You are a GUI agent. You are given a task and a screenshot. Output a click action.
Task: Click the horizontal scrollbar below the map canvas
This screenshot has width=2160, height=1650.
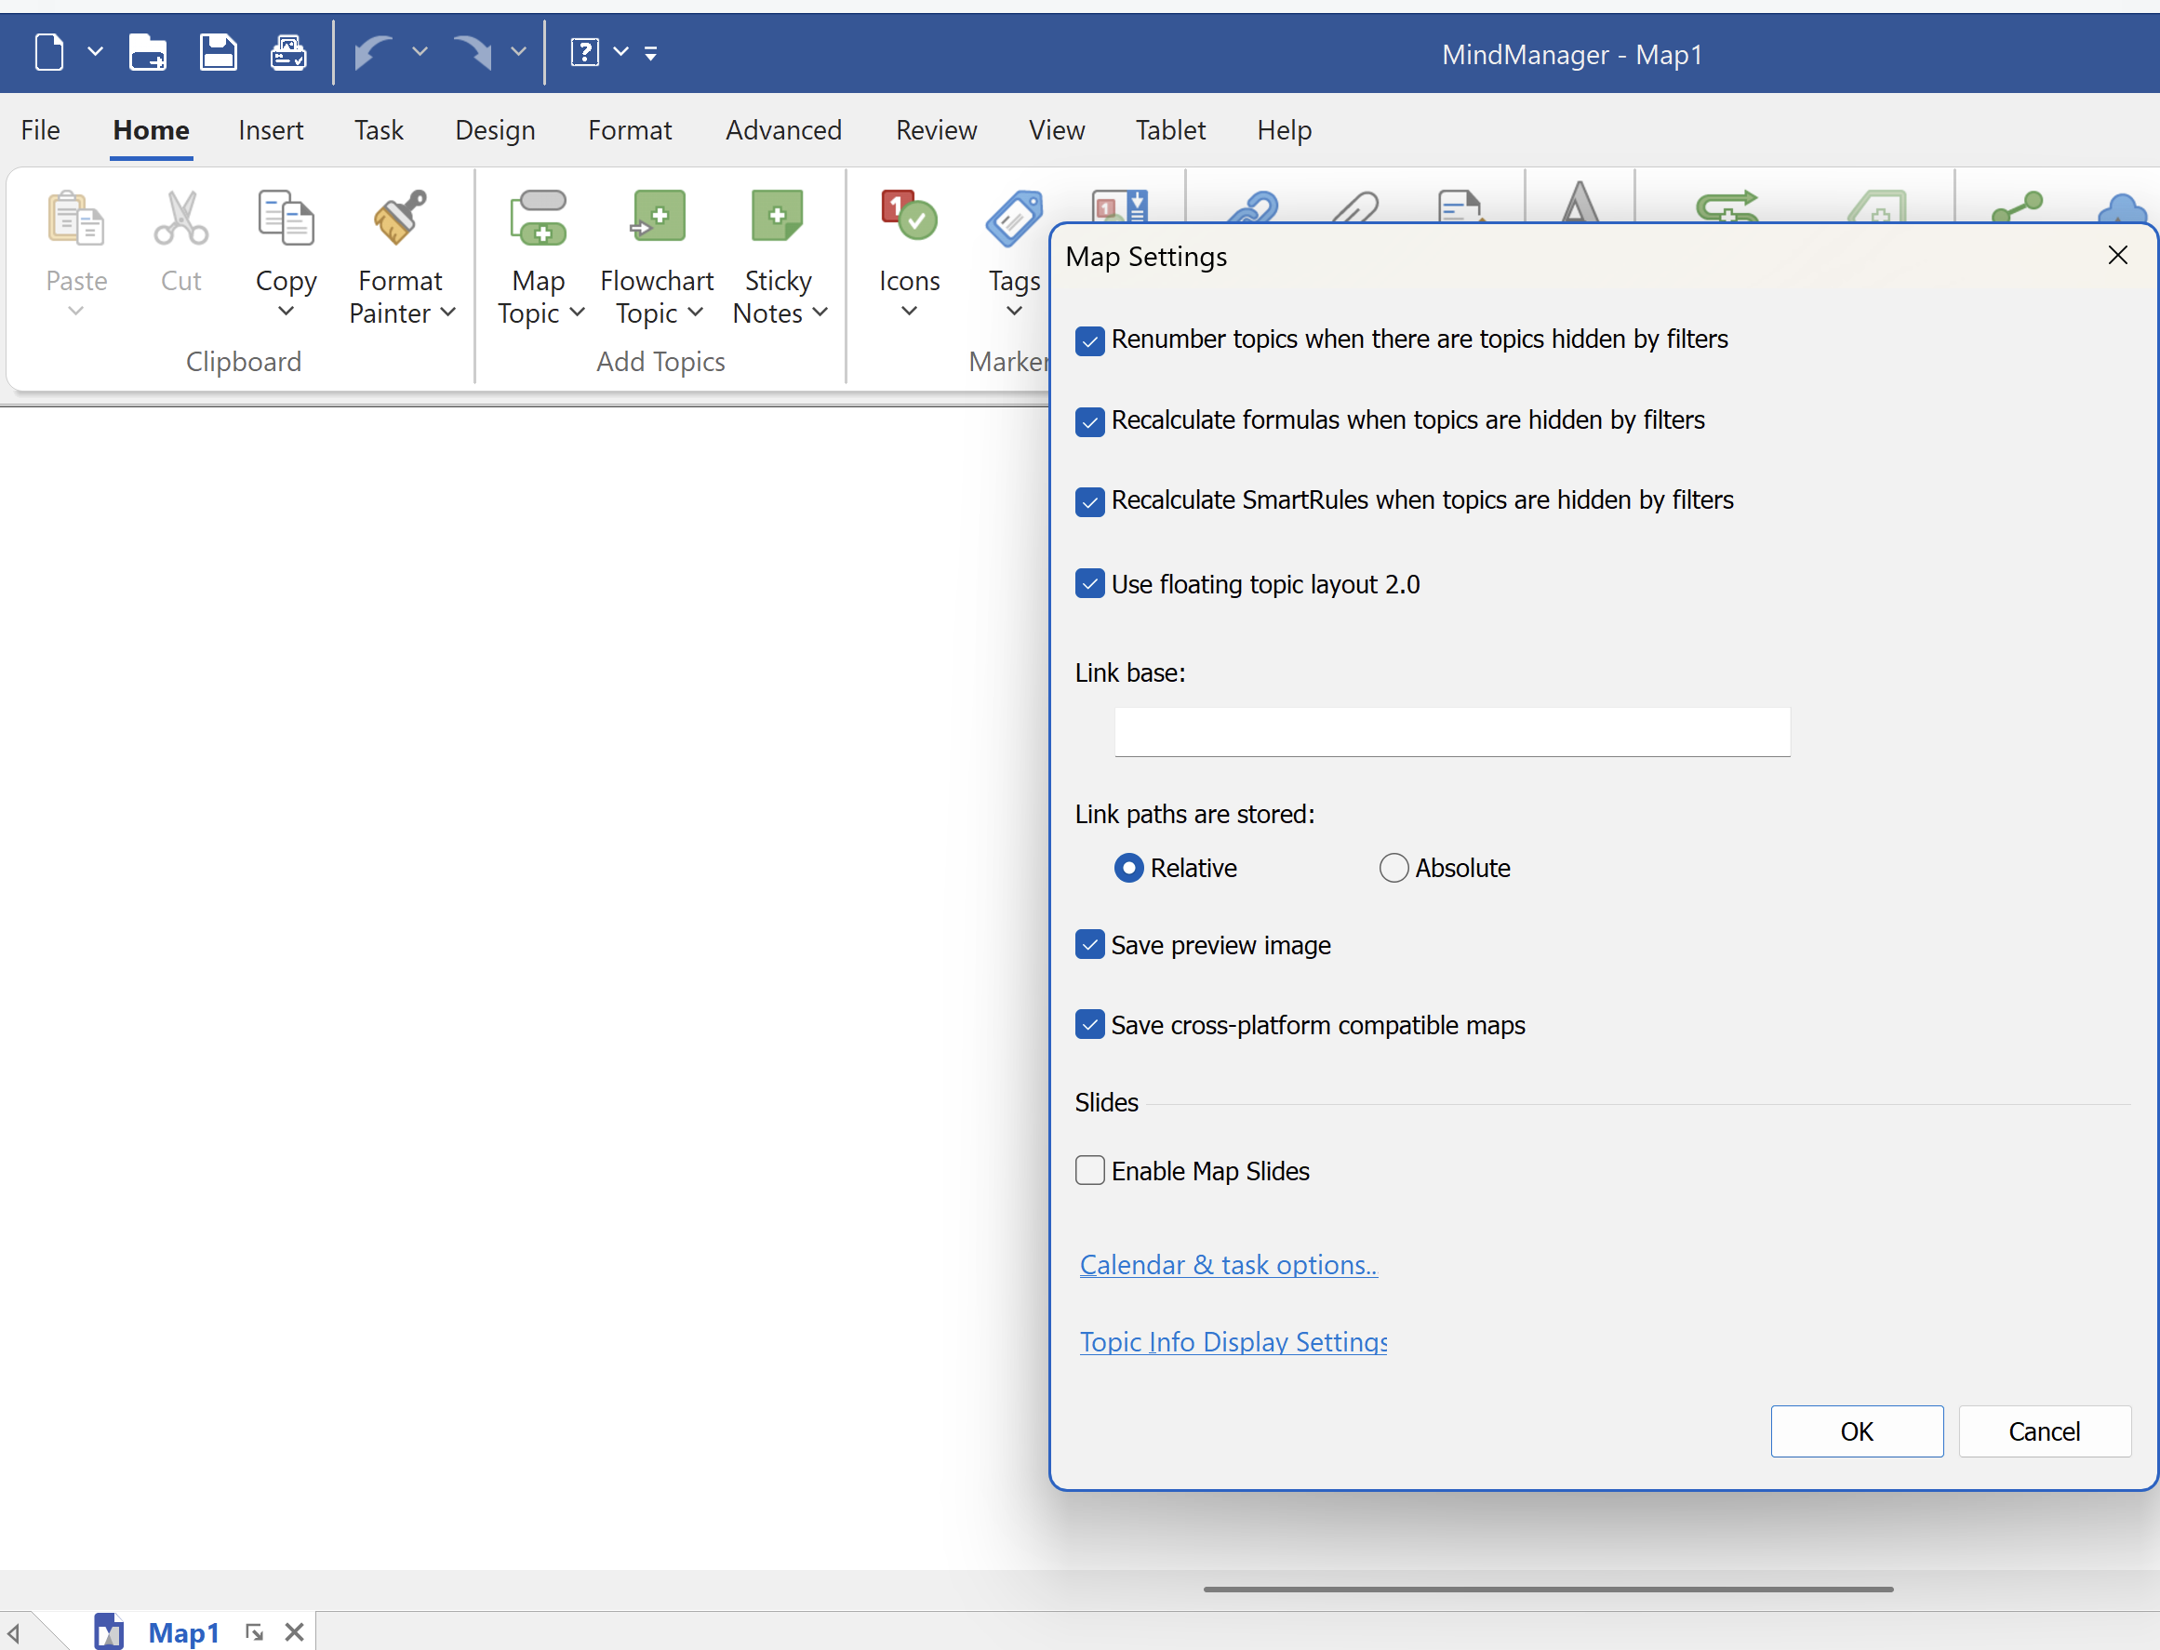pyautogui.click(x=1548, y=1588)
